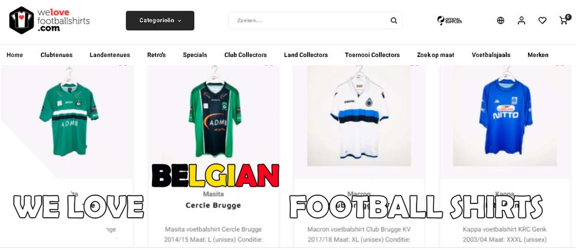Open the white Club Brugge Macron shirt
Image resolution: width=576 pixels, height=250 pixels.
click(359, 116)
